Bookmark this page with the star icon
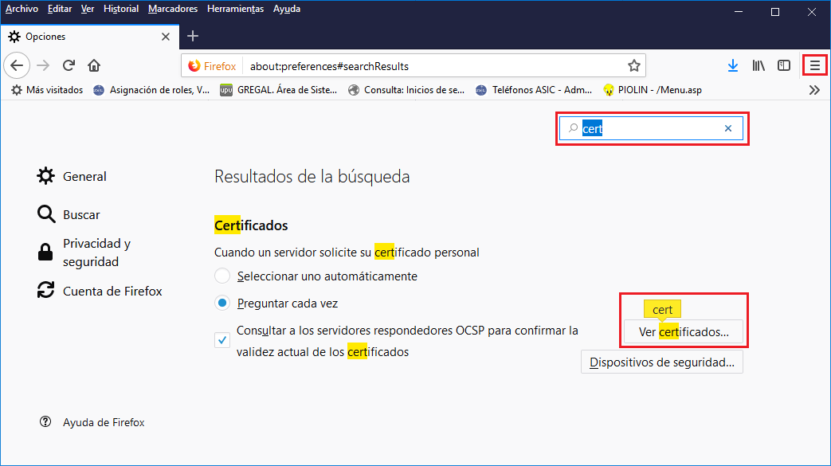The height and width of the screenshot is (466, 831). coord(633,65)
